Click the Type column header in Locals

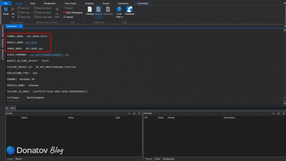pyautogui.click(x=117, y=118)
